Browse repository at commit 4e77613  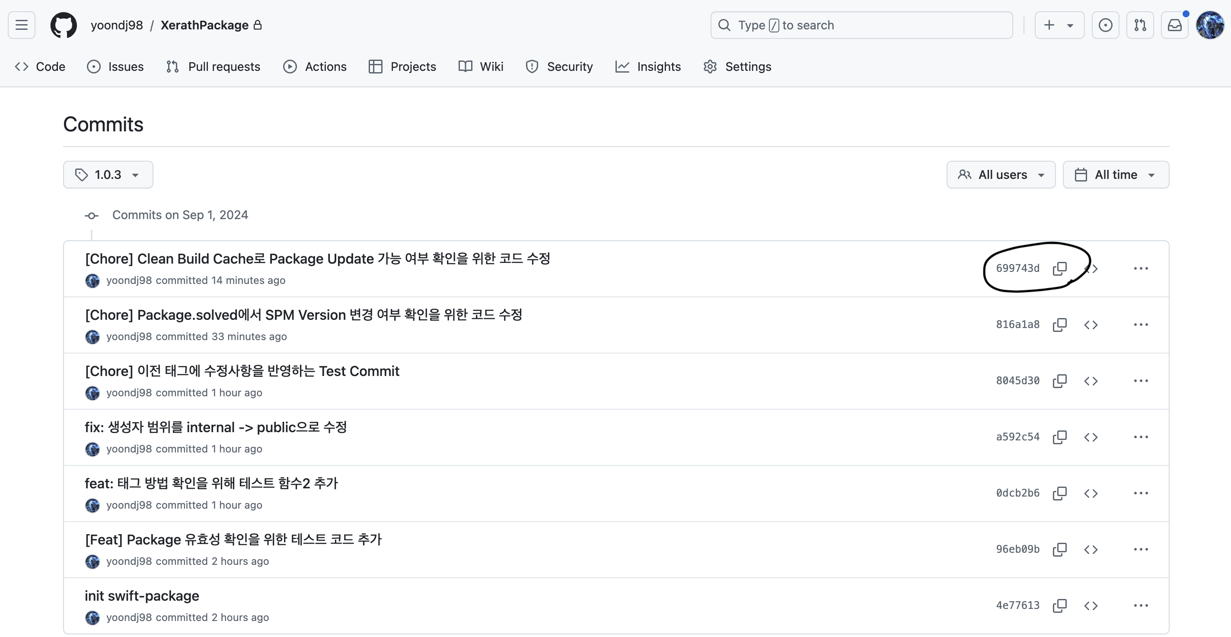pos(1091,605)
